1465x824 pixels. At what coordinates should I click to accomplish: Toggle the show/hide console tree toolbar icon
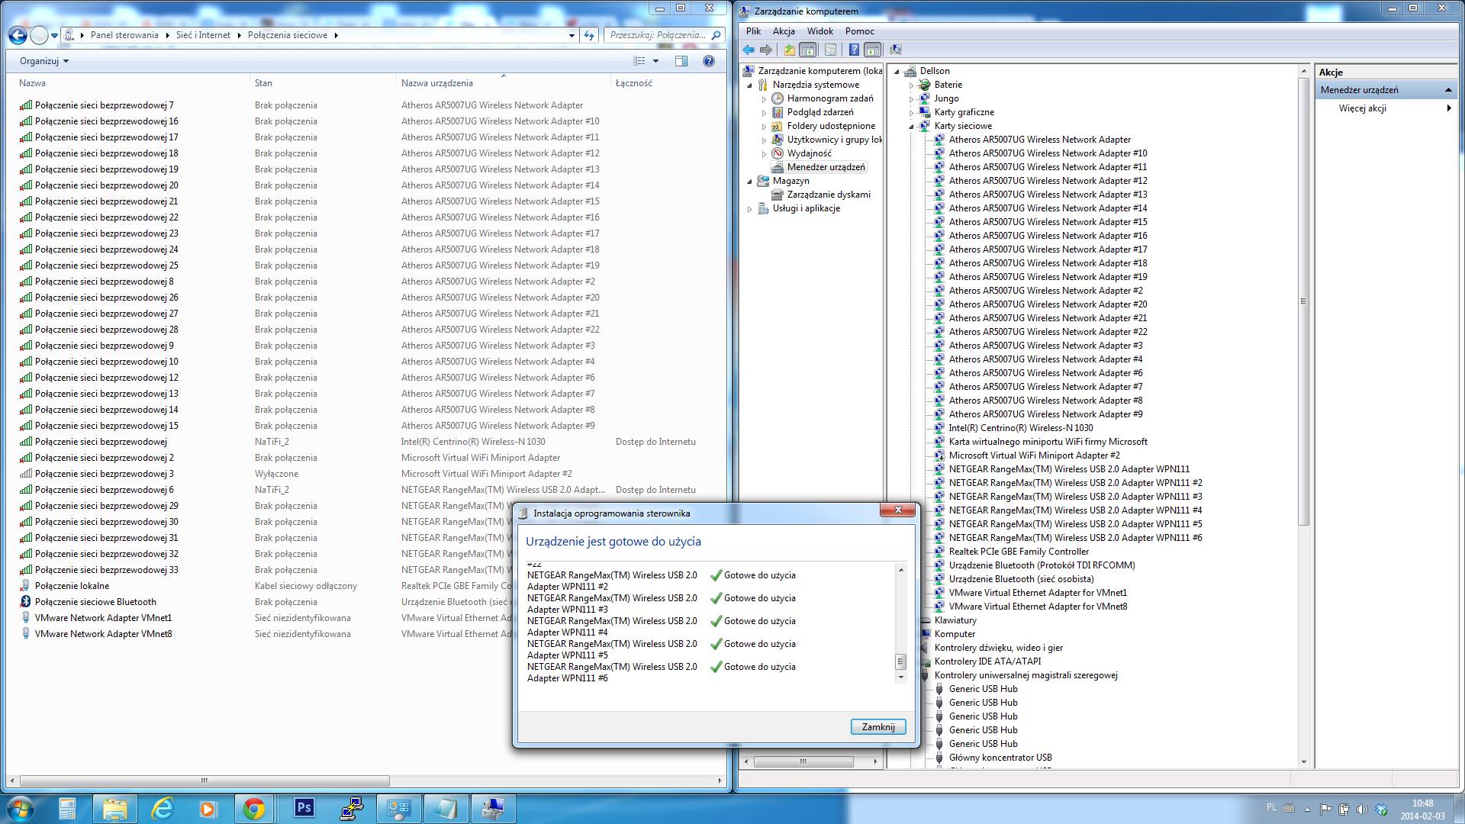[808, 50]
